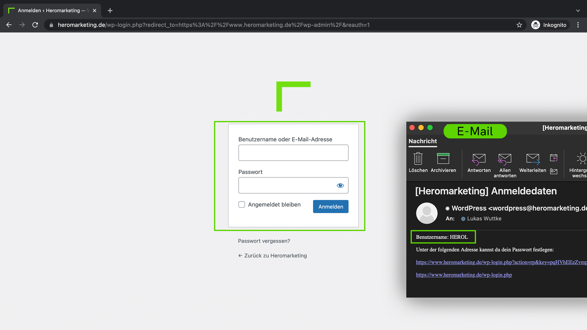This screenshot has width=587, height=330.
Task: Click the meeting reply calendar icon
Action: (554, 158)
